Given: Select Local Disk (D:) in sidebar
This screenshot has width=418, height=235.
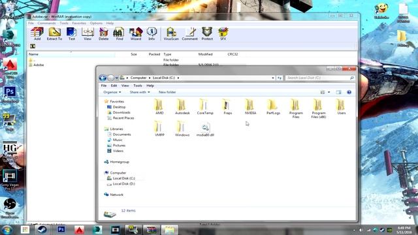Looking at the screenshot, I should 121,184.
